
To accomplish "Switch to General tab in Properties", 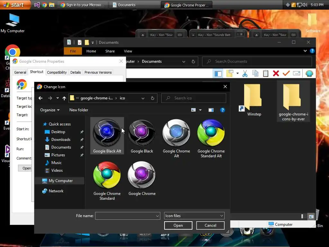I will [20, 72].
